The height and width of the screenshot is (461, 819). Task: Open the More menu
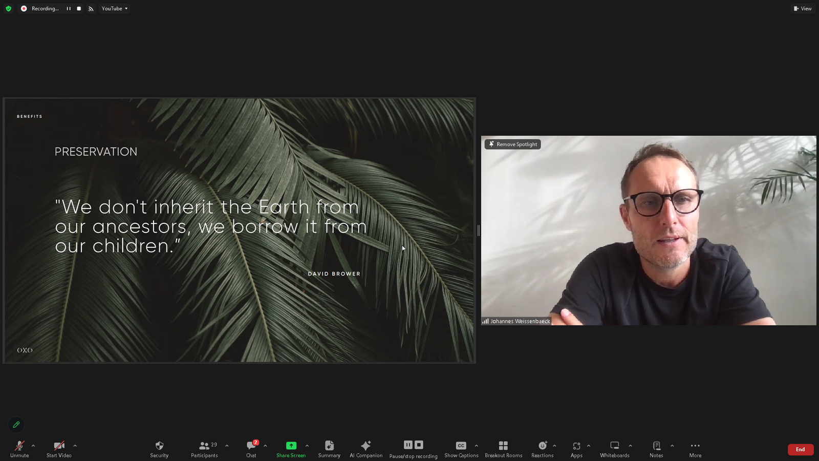coord(695,449)
